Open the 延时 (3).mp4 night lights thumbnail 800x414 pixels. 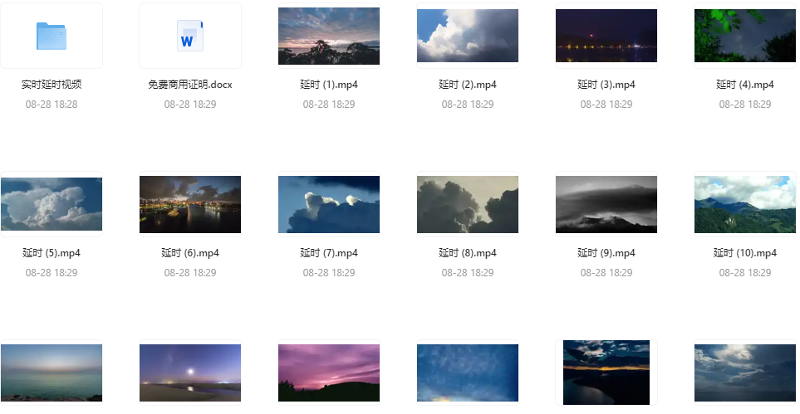tap(606, 36)
